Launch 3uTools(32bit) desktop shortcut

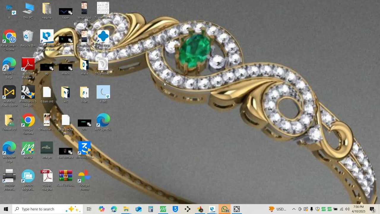(84, 151)
